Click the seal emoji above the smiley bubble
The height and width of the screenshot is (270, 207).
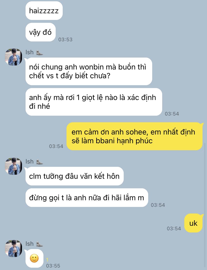click(x=39, y=244)
